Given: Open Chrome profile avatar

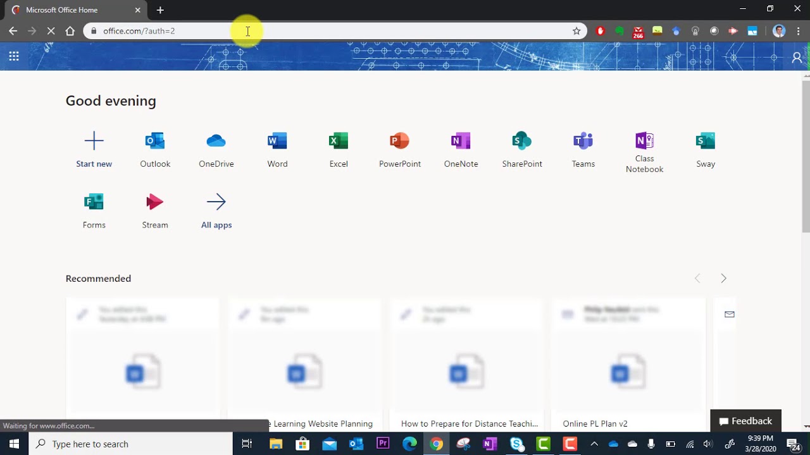Looking at the screenshot, I should pos(780,31).
